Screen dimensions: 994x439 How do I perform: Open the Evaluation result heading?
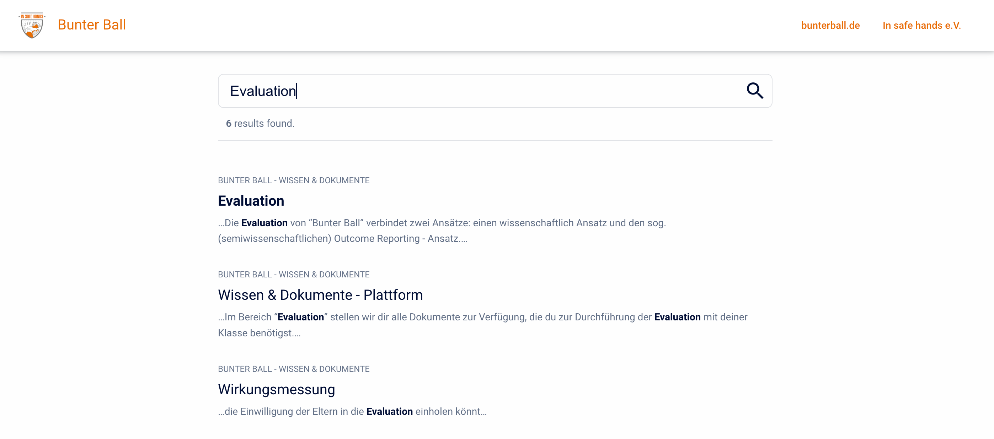click(x=251, y=201)
